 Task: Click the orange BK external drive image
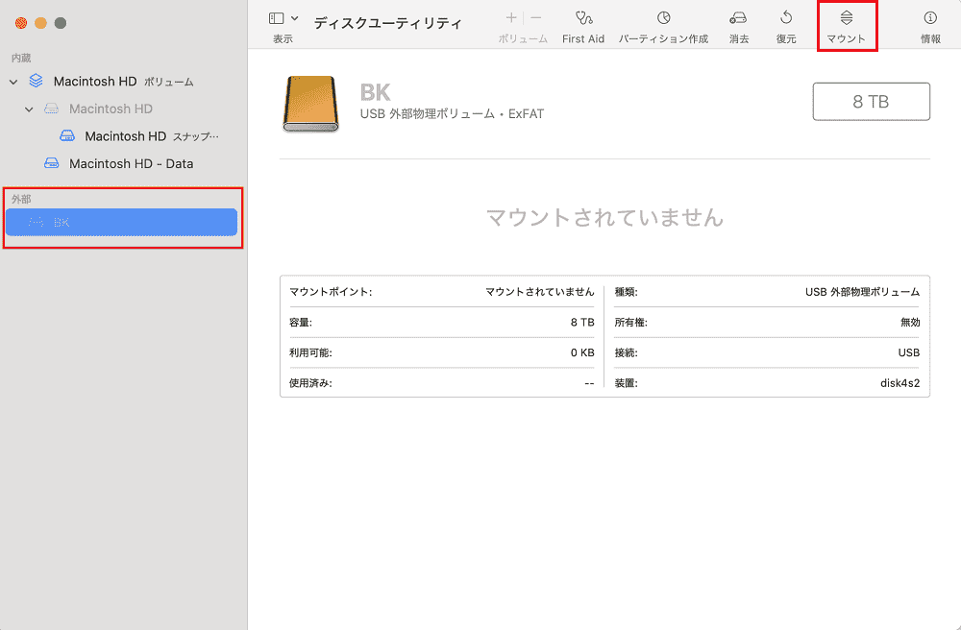(310, 104)
